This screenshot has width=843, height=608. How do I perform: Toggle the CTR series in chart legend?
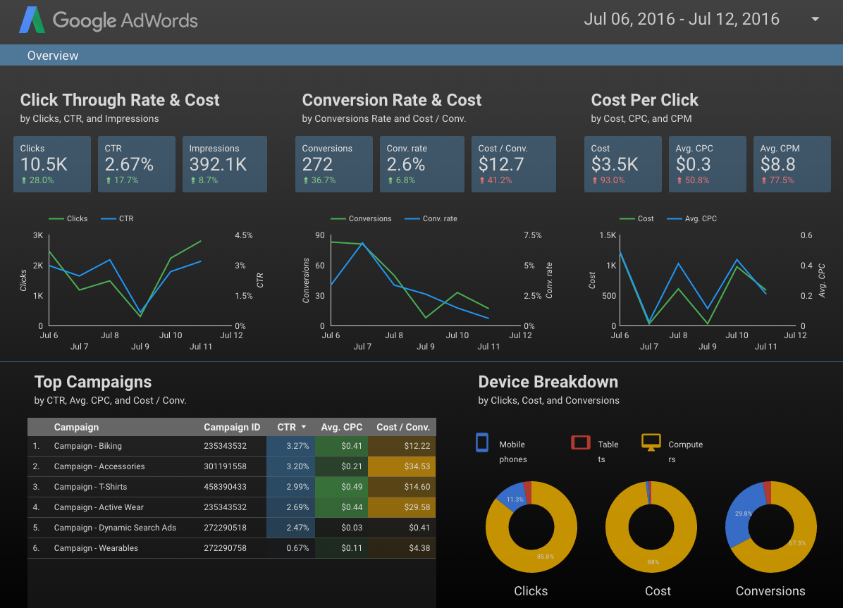point(117,218)
